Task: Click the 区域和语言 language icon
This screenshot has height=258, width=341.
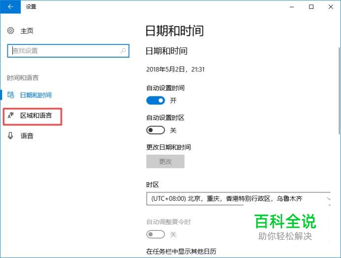Action: pos(11,115)
